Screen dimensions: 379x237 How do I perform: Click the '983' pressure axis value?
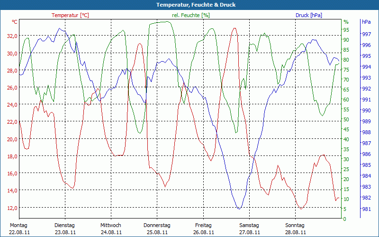(x=367, y=187)
